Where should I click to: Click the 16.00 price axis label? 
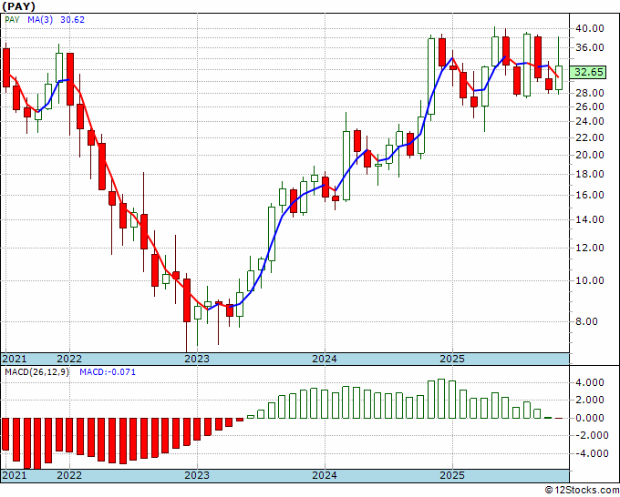[589, 195]
